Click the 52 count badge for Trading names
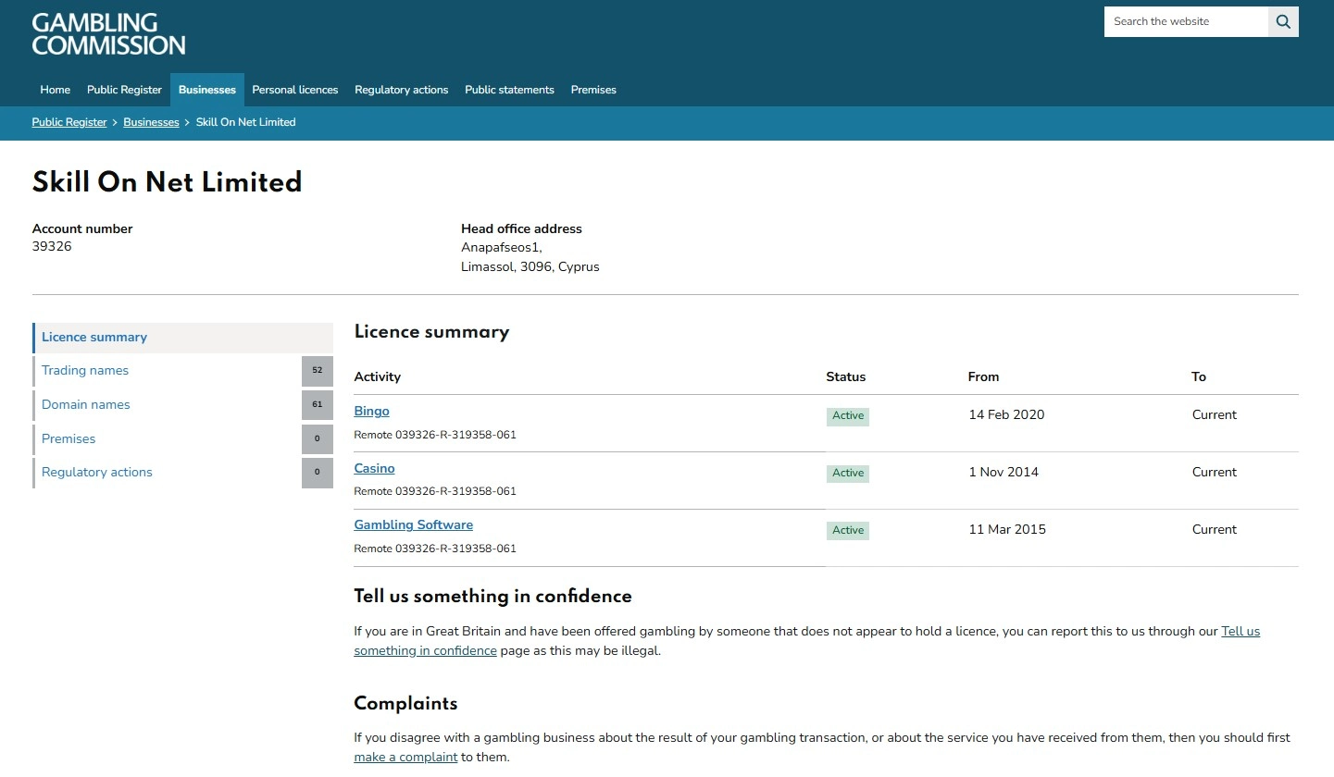 click(x=318, y=371)
